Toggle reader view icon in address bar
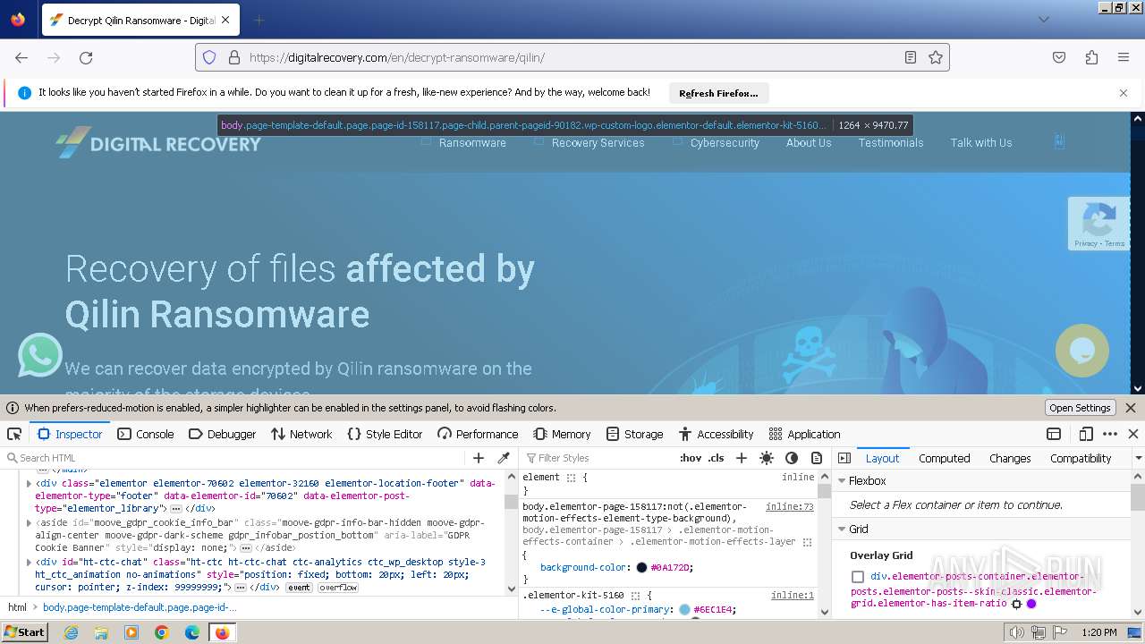The image size is (1145, 644). pos(911,57)
